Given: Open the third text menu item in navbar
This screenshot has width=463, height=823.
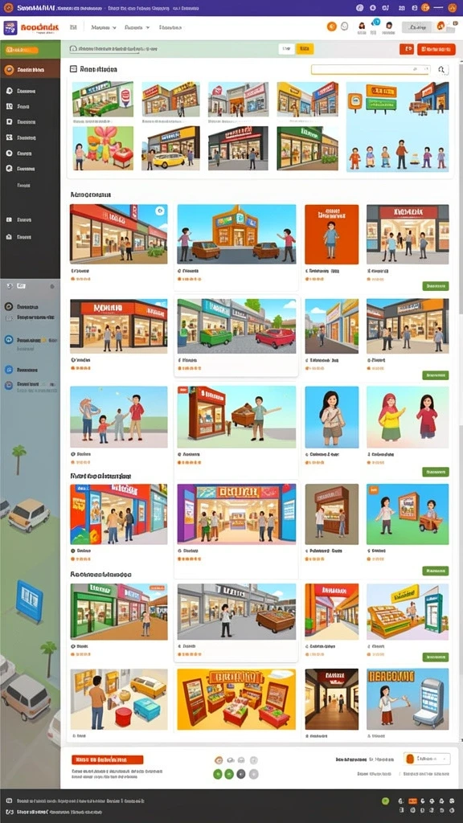Looking at the screenshot, I should point(170,27).
